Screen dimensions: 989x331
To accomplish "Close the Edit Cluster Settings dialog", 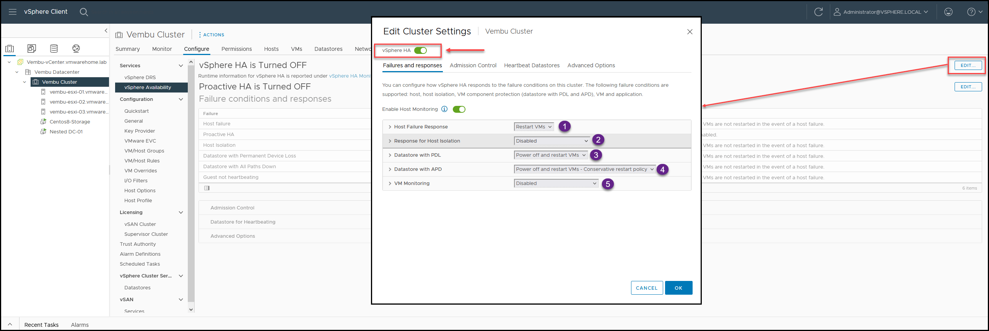I will [x=690, y=32].
